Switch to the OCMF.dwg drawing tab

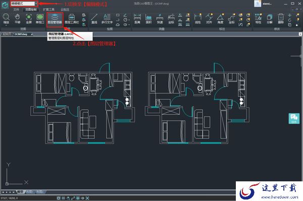[x=21, y=34]
